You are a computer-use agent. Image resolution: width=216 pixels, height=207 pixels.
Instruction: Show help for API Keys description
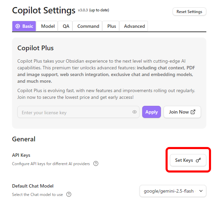tap(96, 164)
